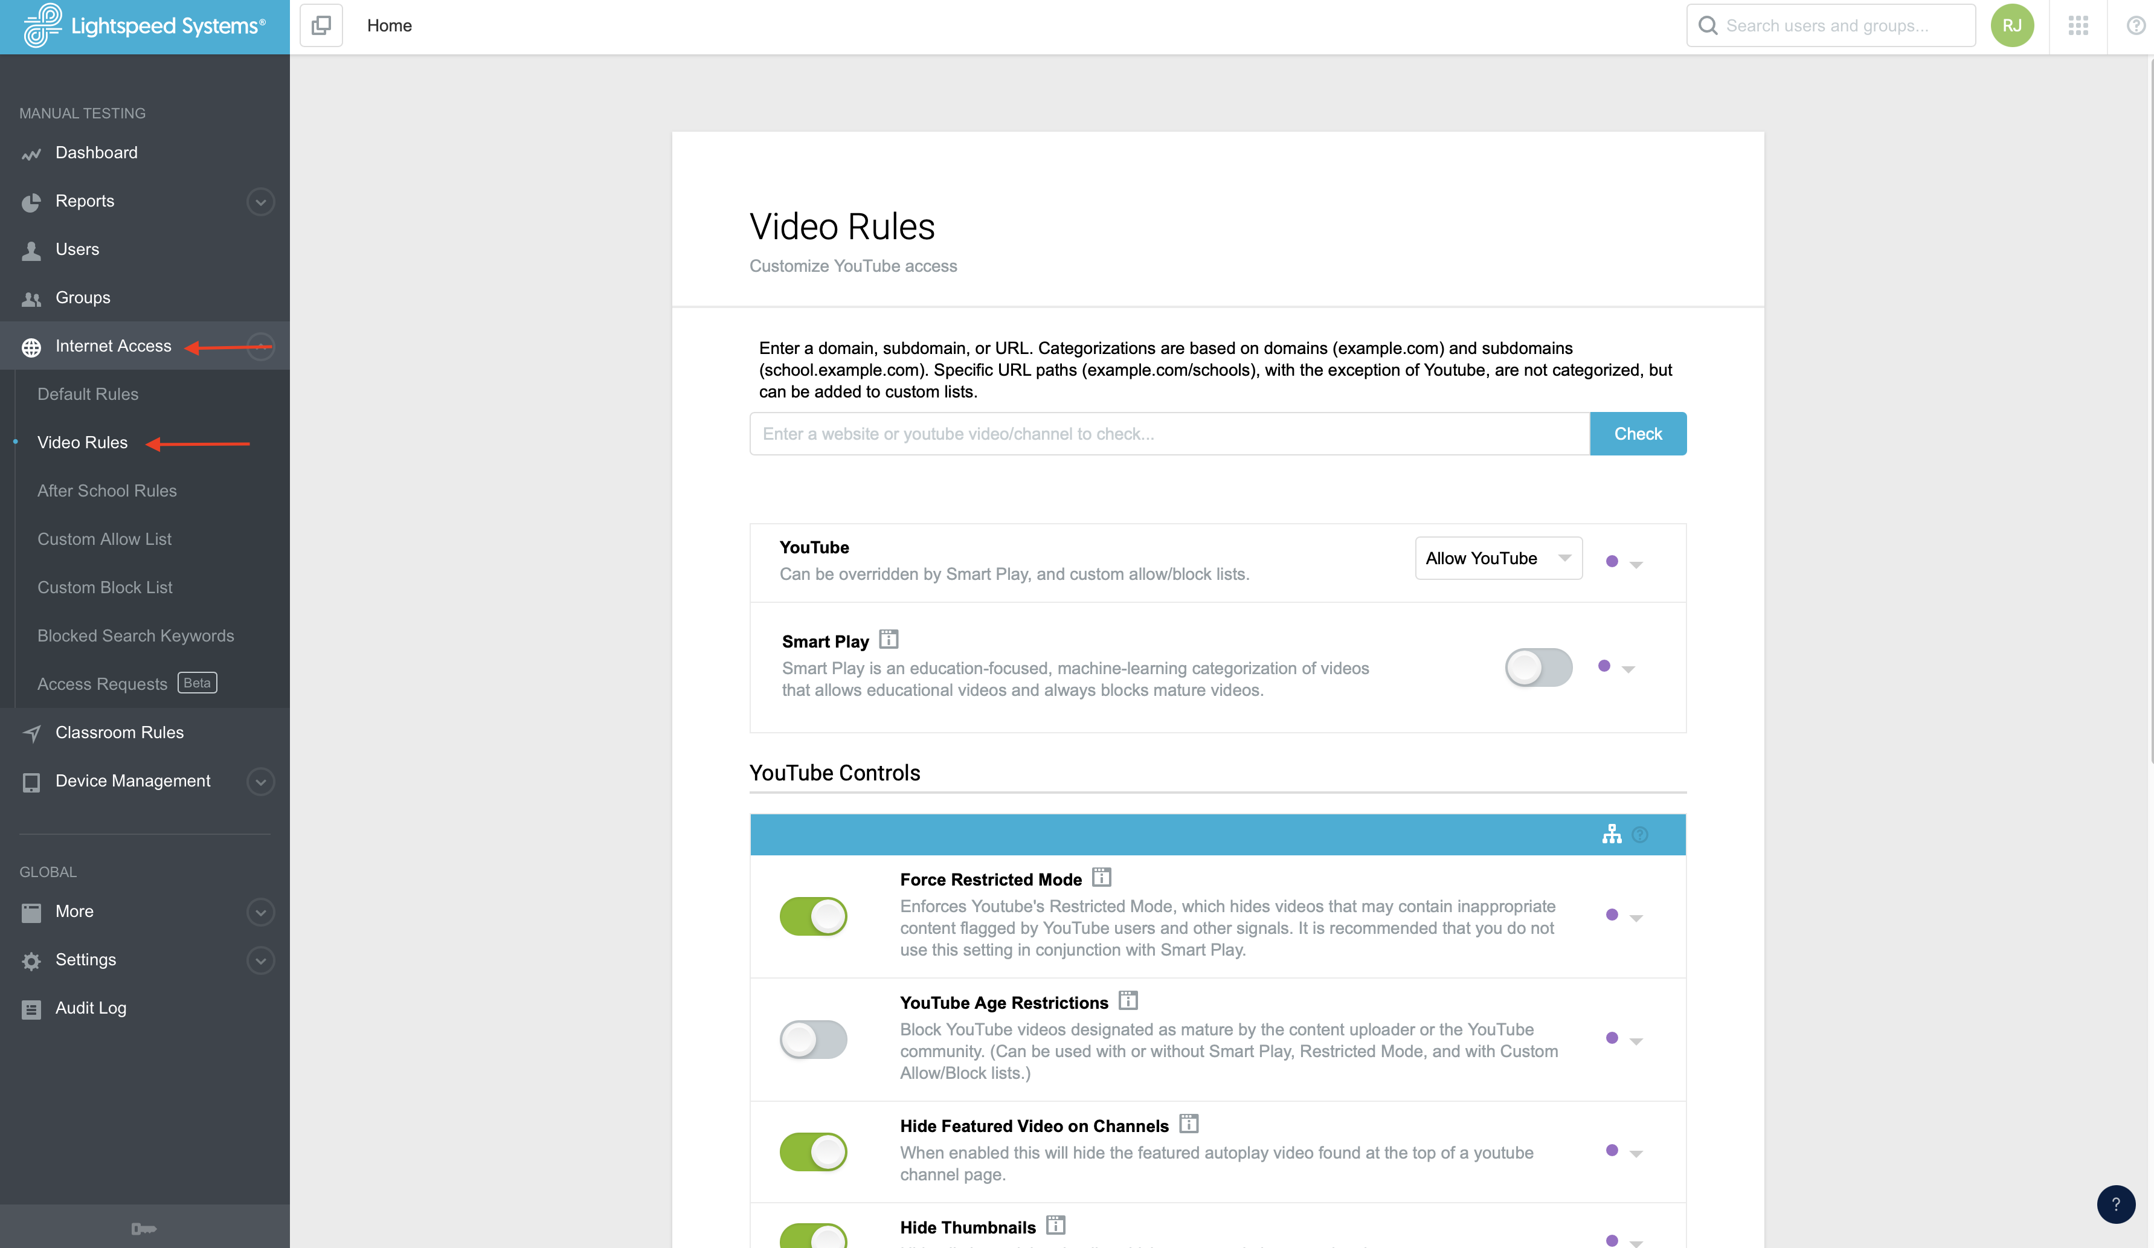Disable Force Restricted Mode

(813, 916)
